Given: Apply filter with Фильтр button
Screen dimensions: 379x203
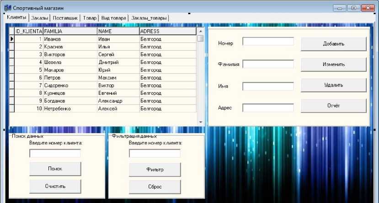Looking at the screenshot, I should pyautogui.click(x=155, y=170).
